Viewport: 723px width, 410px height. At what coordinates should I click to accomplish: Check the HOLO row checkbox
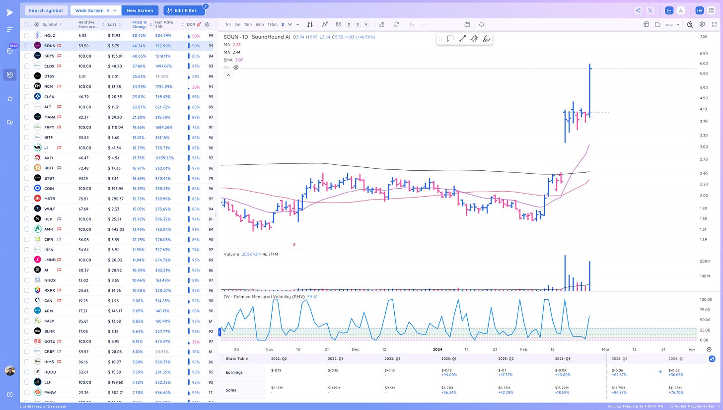tap(27, 36)
